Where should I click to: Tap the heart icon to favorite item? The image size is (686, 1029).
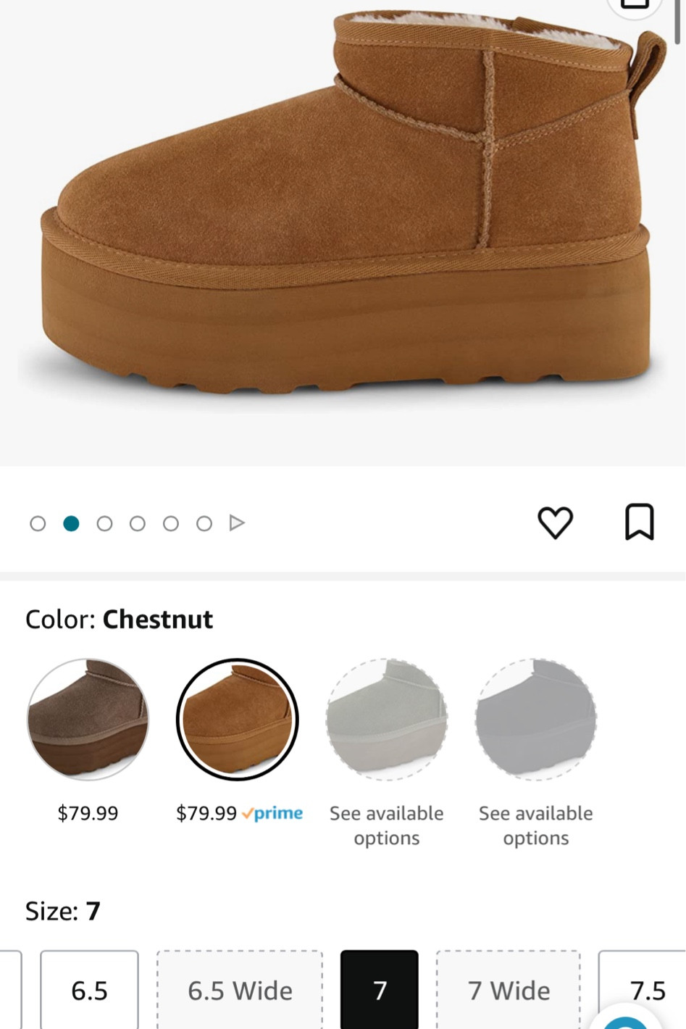(x=555, y=522)
